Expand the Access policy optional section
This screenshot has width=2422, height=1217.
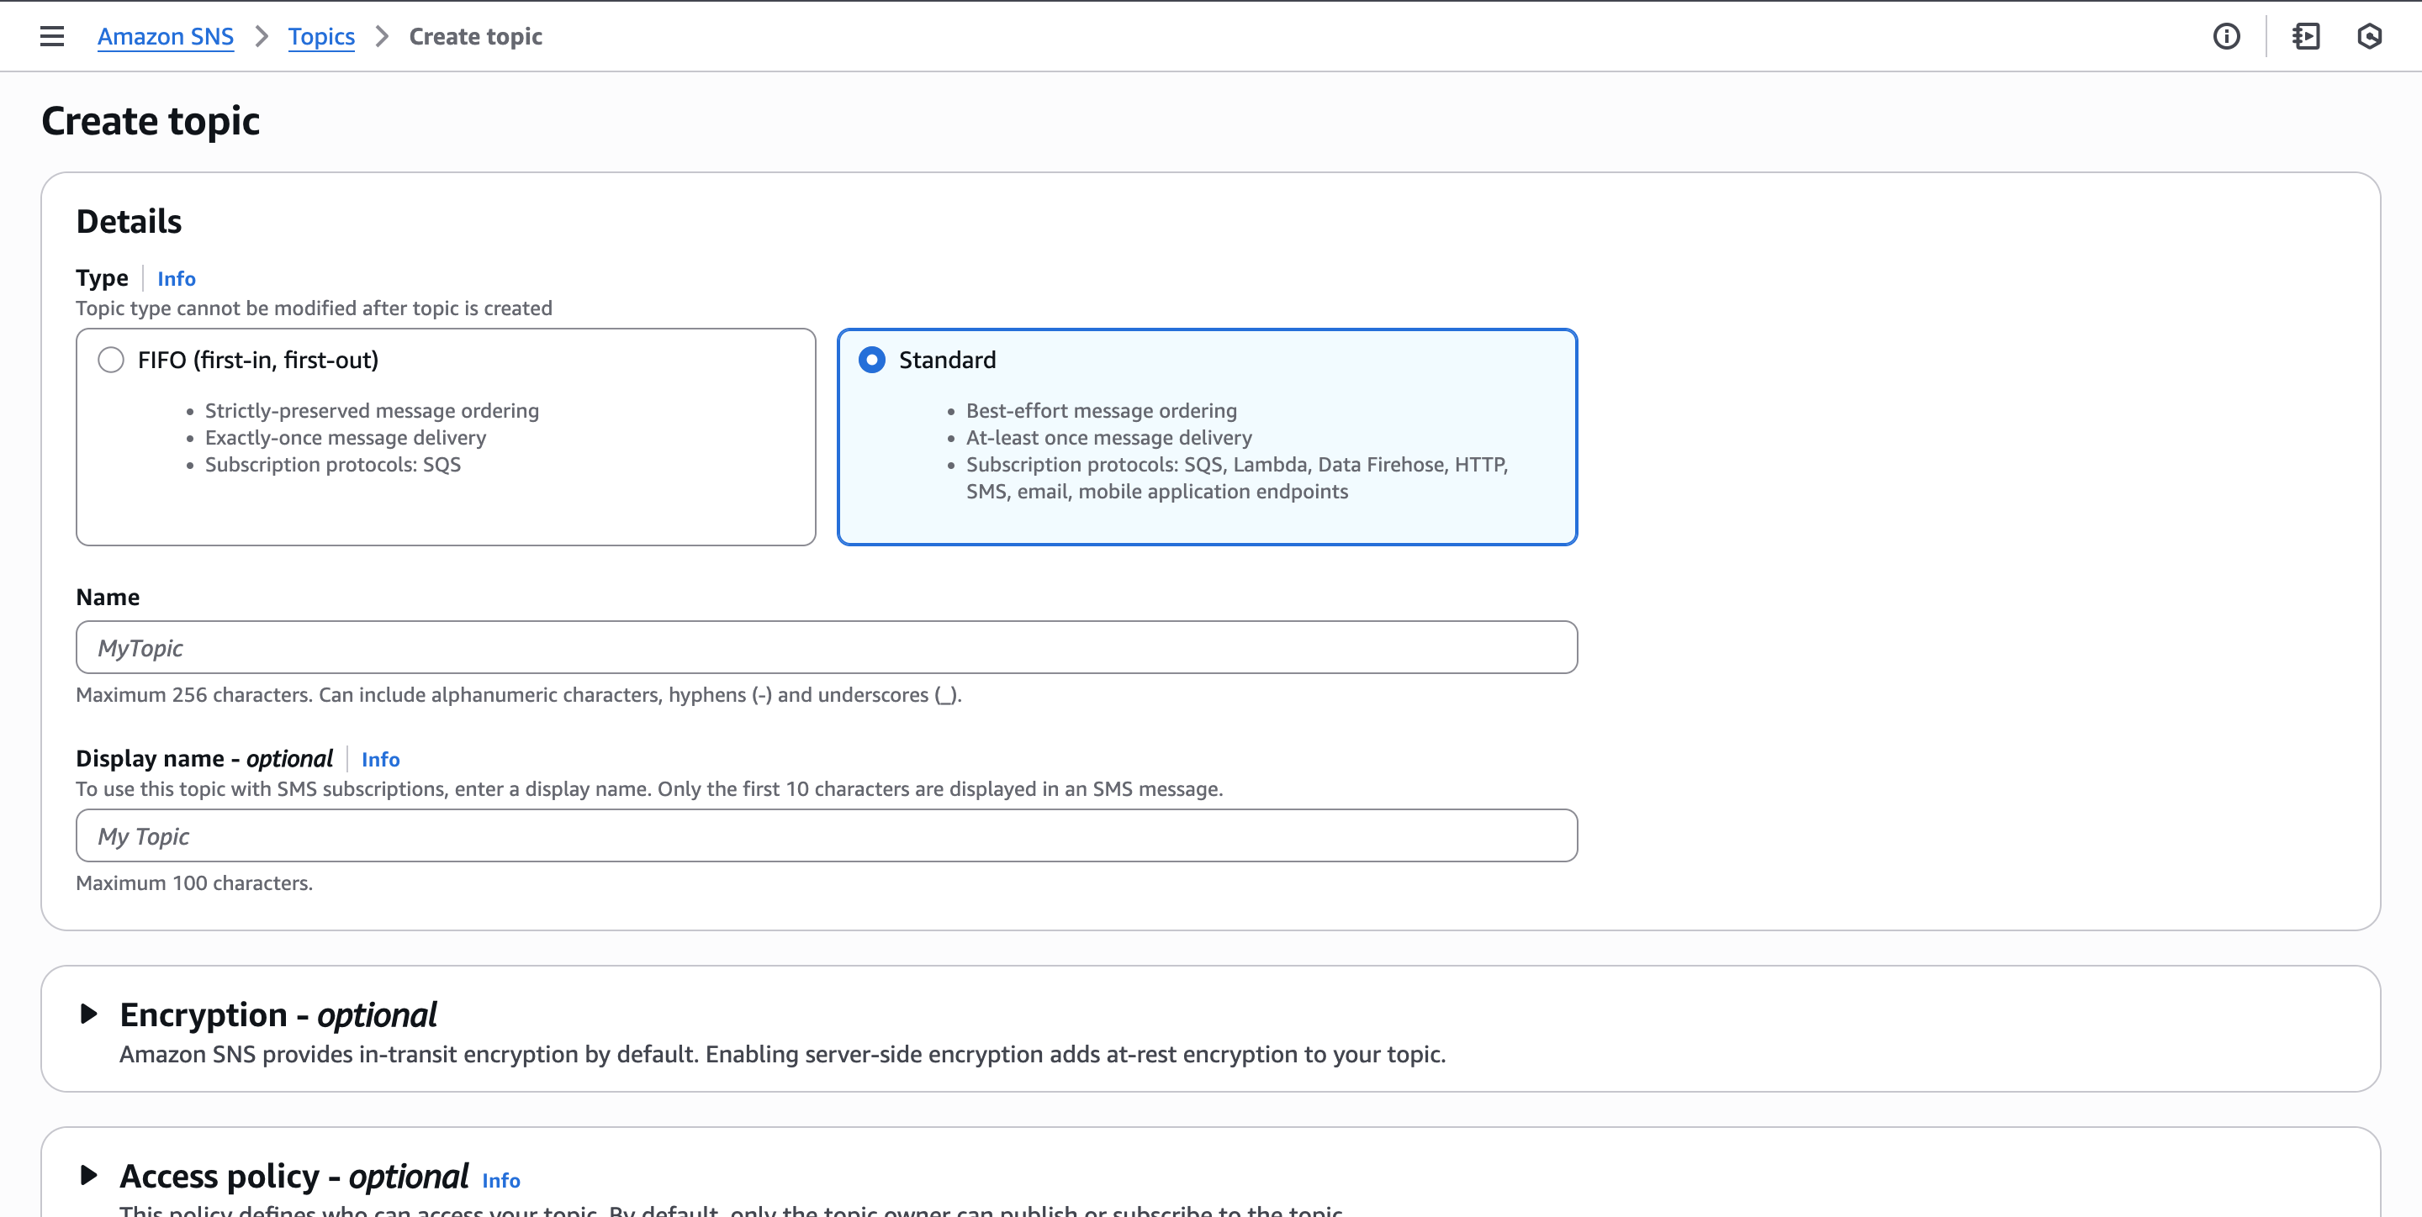coord(89,1175)
